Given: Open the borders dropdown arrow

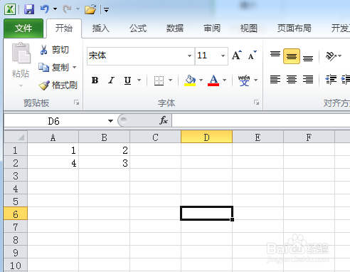Looking at the screenshot, I should coord(171,80).
